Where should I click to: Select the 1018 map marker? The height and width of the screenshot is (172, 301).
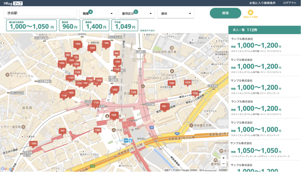pyautogui.click(x=188, y=83)
